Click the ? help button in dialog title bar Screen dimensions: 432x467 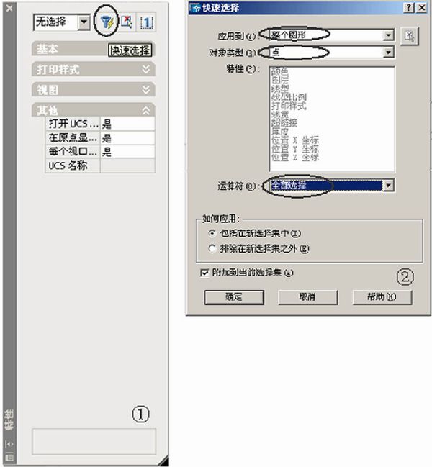(x=409, y=7)
